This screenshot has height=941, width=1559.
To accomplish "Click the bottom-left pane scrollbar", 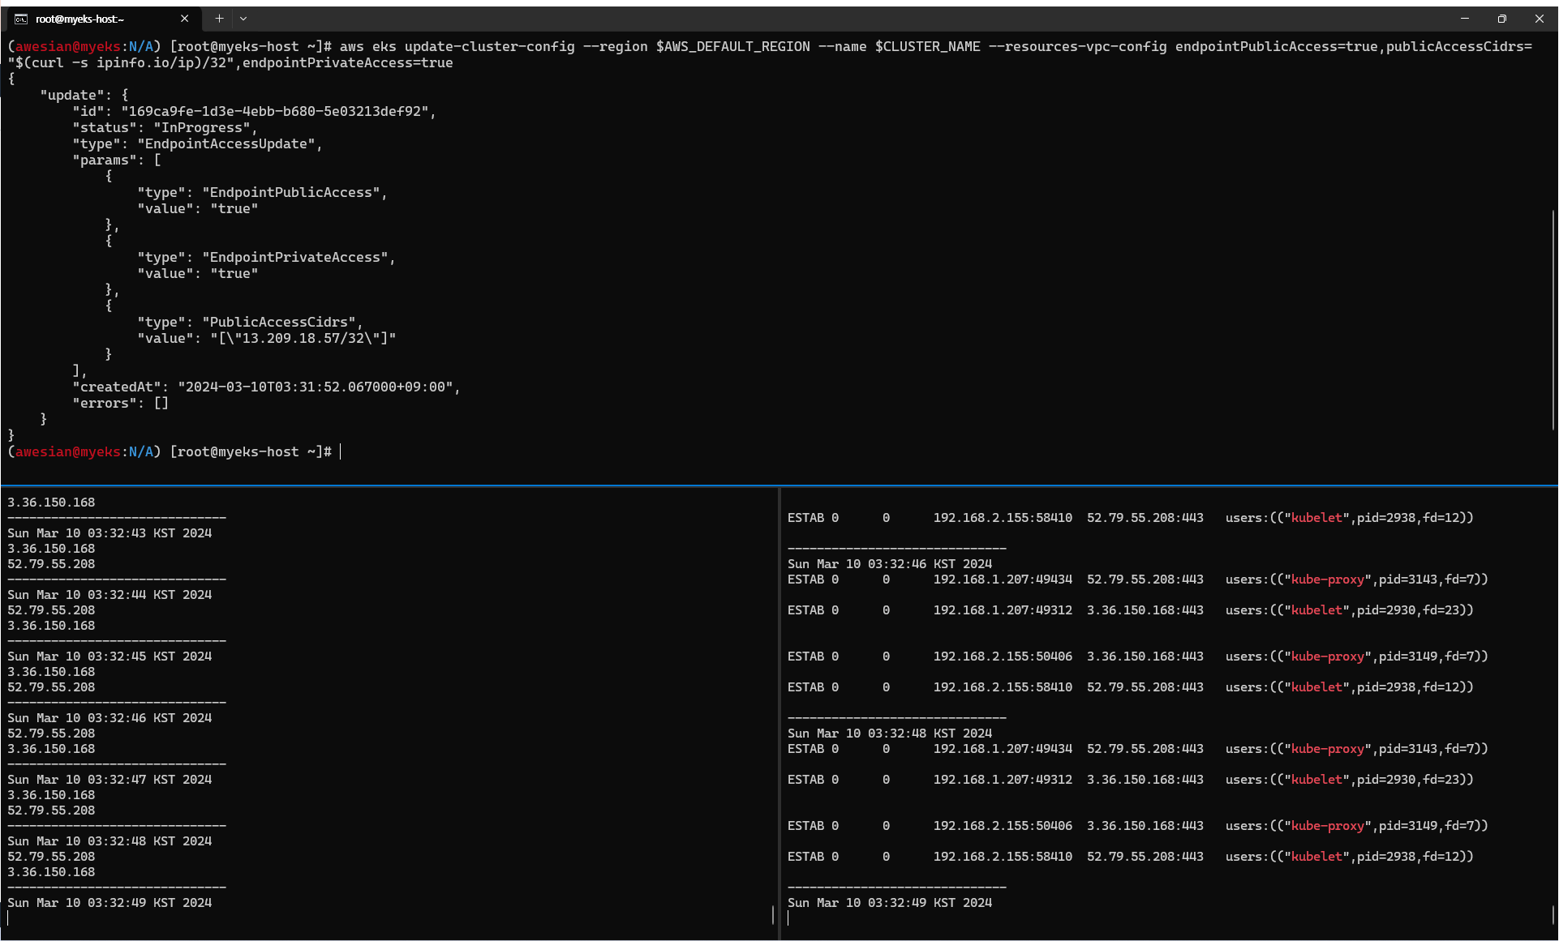I will [x=773, y=913].
